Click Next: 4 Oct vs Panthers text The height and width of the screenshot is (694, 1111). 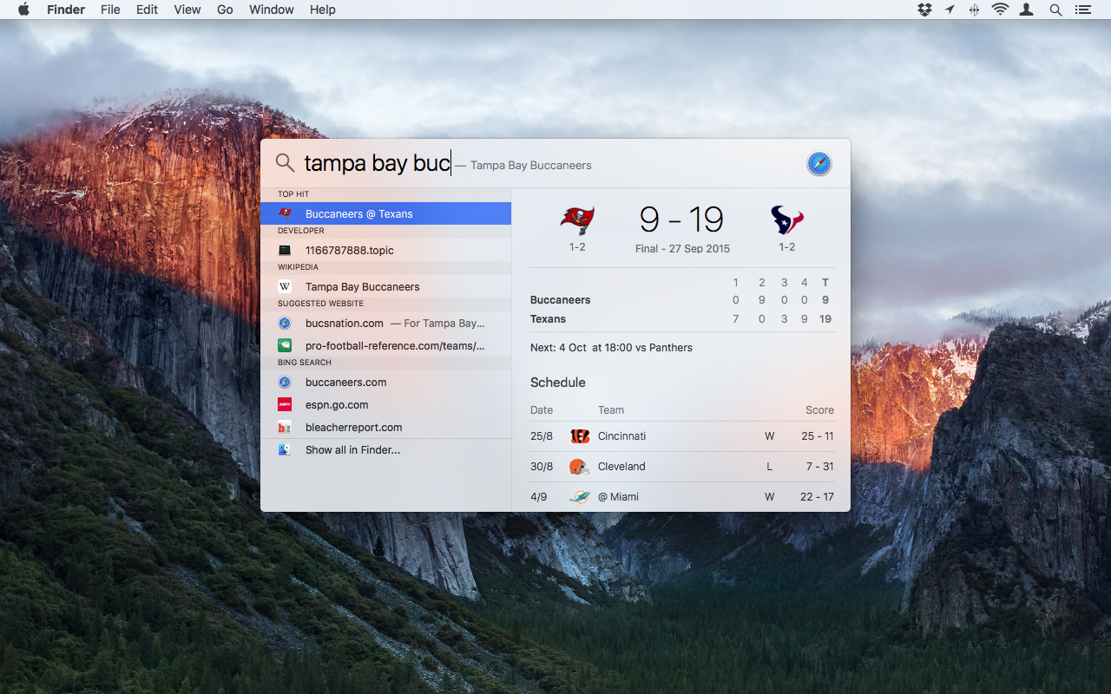pyautogui.click(x=611, y=348)
